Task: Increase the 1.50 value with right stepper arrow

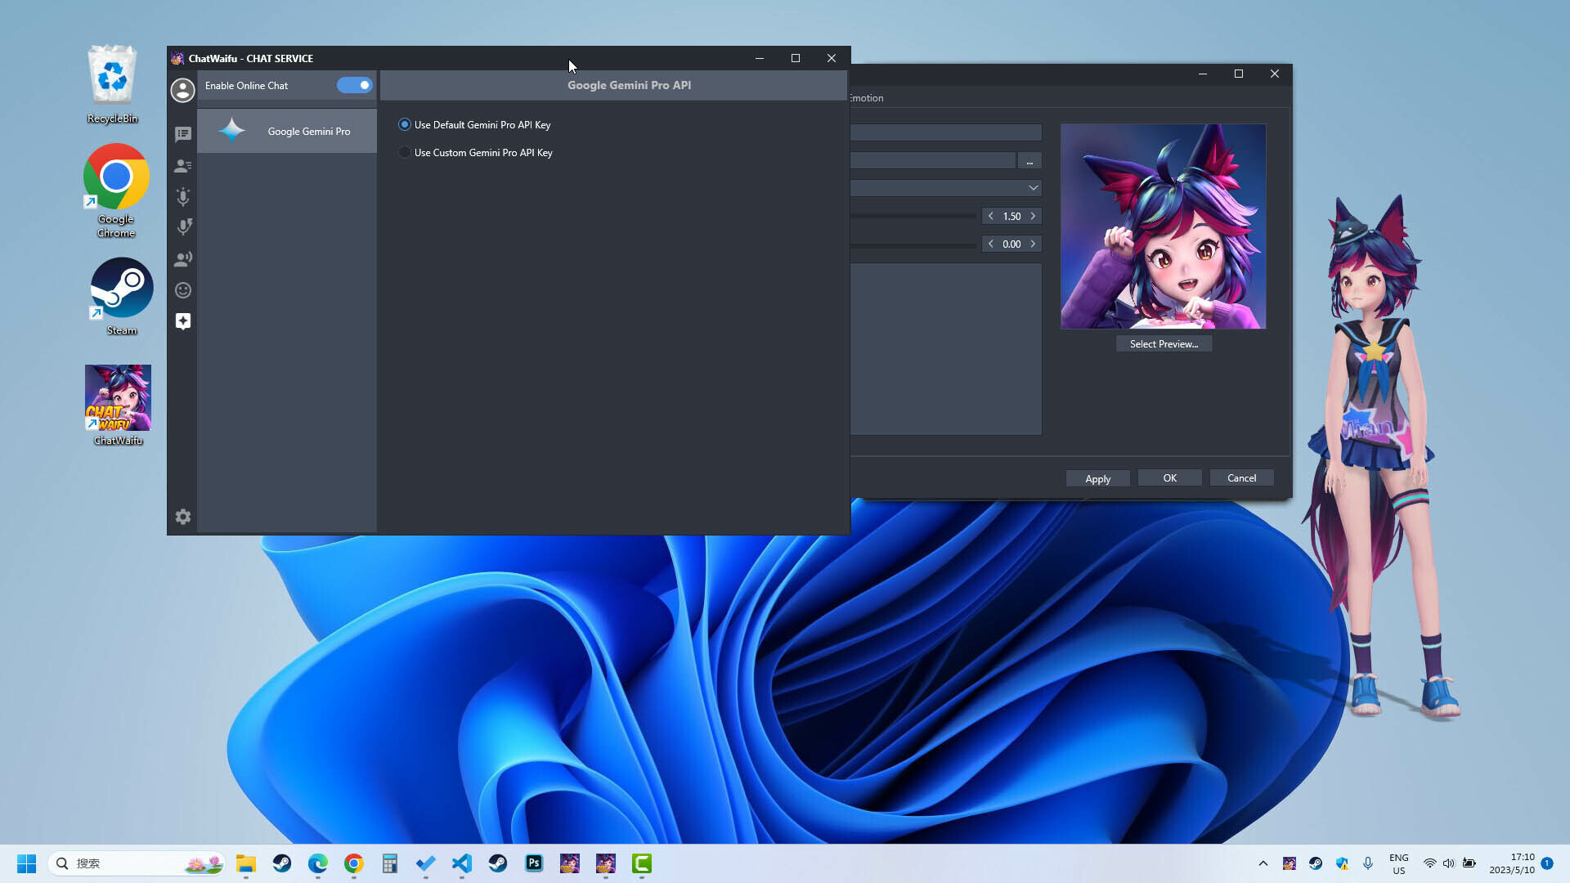Action: 1034,216
